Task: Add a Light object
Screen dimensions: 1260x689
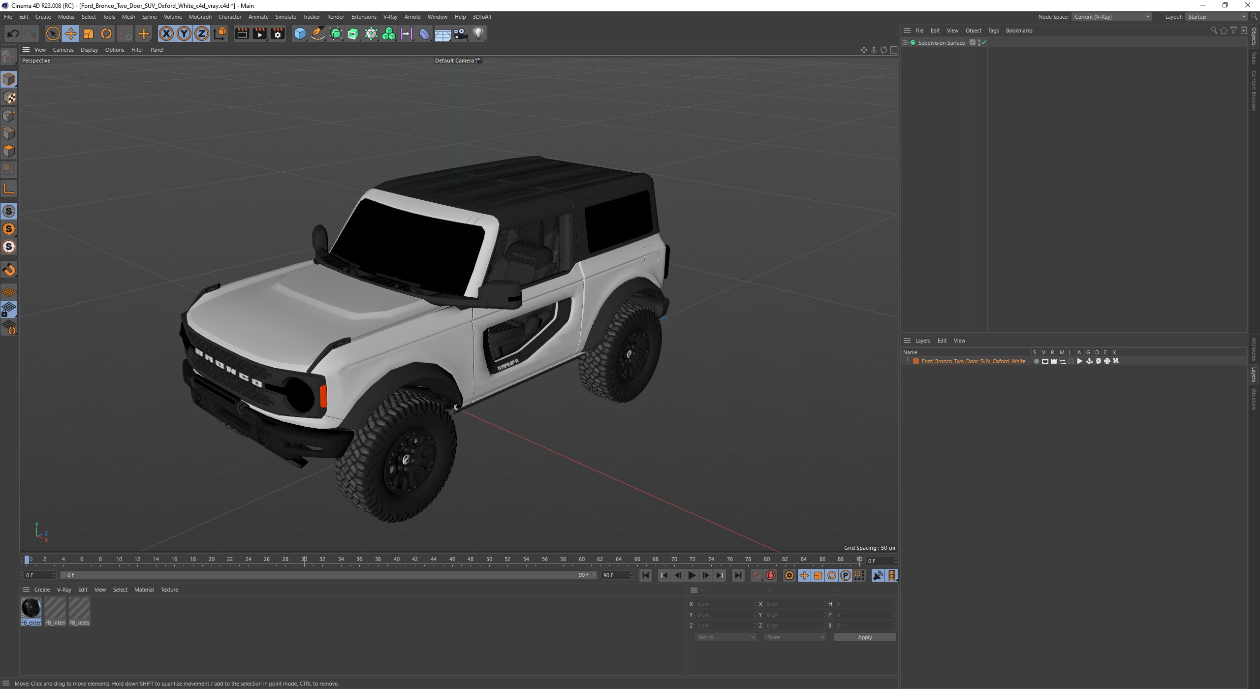Action: pyautogui.click(x=478, y=33)
